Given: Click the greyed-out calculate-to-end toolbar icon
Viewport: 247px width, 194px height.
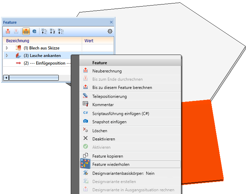Looking at the screenshot, I should tap(16, 31).
